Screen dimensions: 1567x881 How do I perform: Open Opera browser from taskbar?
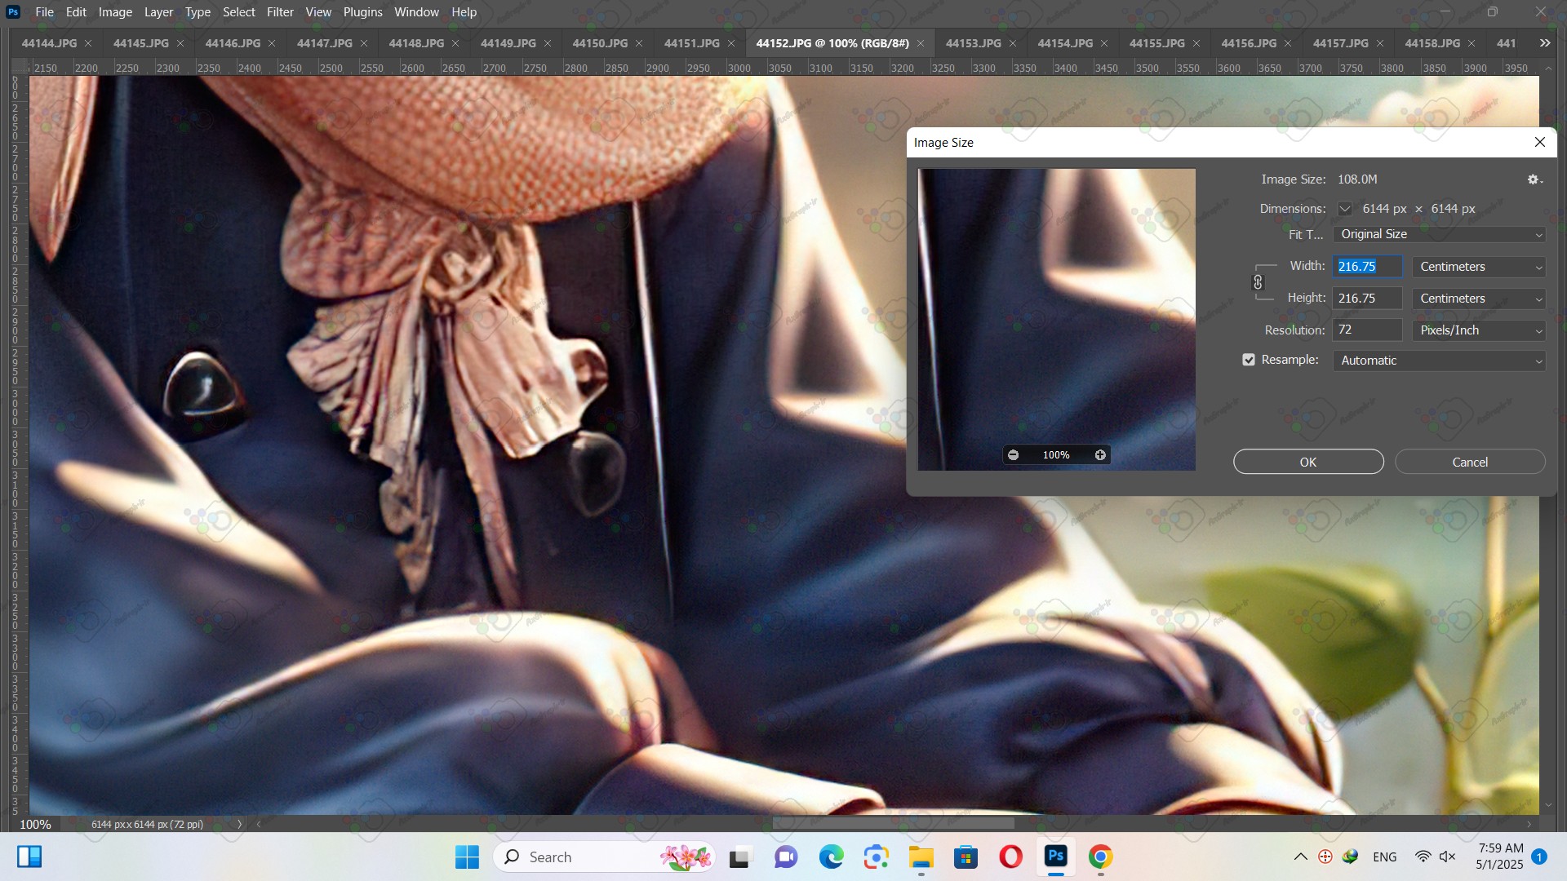[1010, 857]
